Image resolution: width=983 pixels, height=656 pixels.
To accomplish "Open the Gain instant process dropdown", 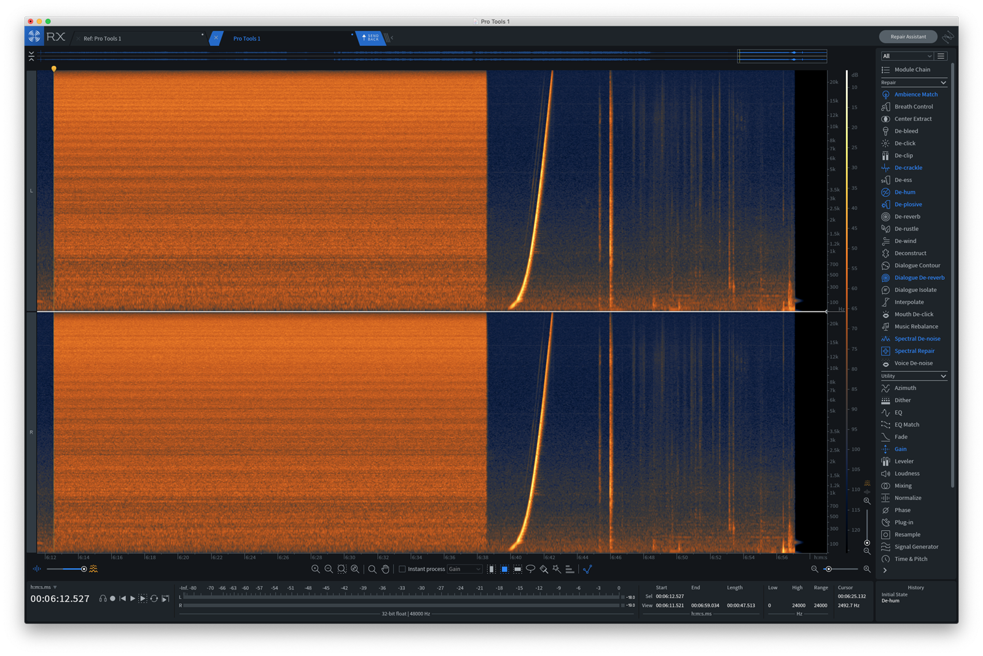I will coord(464,569).
